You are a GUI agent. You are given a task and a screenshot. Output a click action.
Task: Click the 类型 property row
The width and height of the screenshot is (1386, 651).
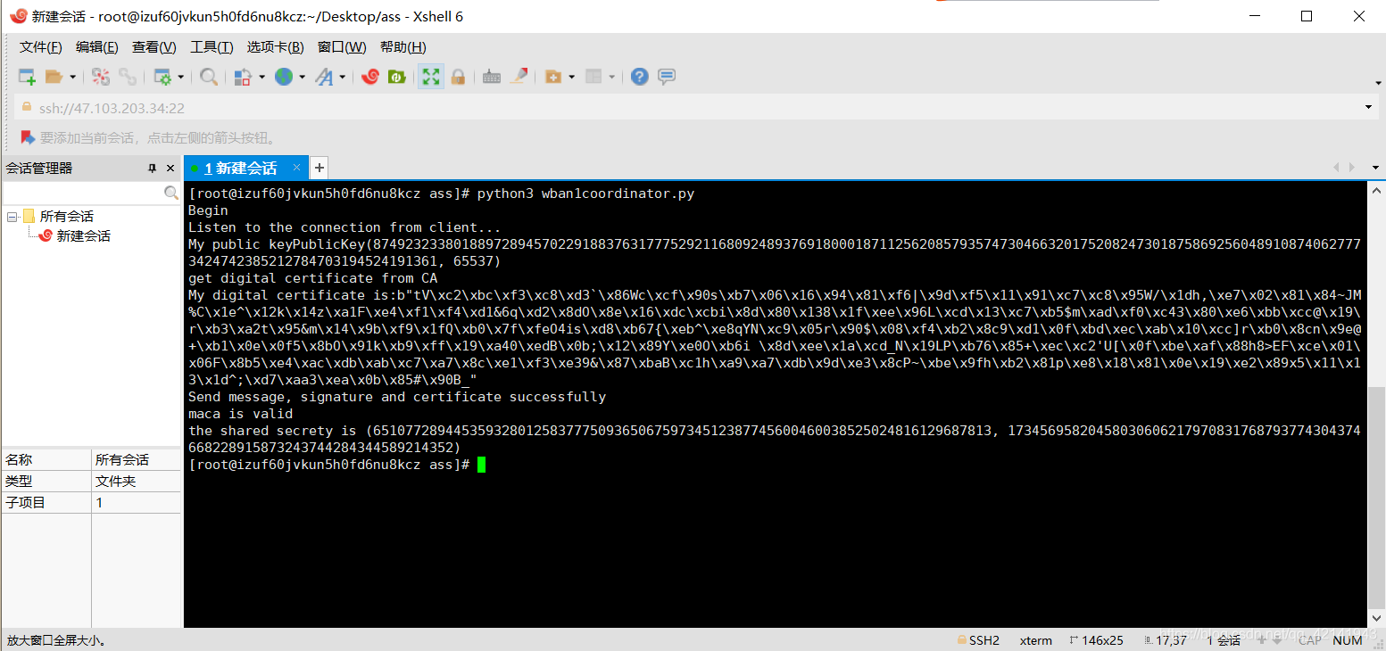91,482
